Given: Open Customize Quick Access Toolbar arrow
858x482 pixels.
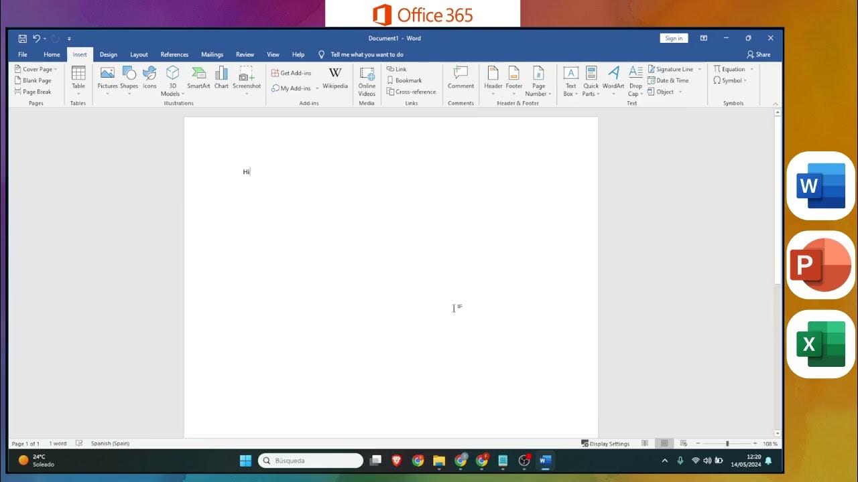Looking at the screenshot, I should point(69,39).
